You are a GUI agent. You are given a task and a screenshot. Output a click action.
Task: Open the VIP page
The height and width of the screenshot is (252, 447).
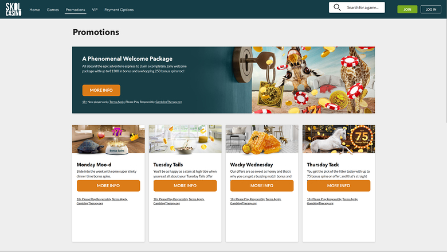point(95,10)
